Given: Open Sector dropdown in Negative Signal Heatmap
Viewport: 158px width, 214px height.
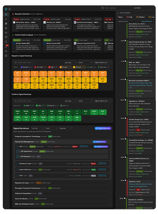Looking at the screenshot, I should click(x=85, y=62).
